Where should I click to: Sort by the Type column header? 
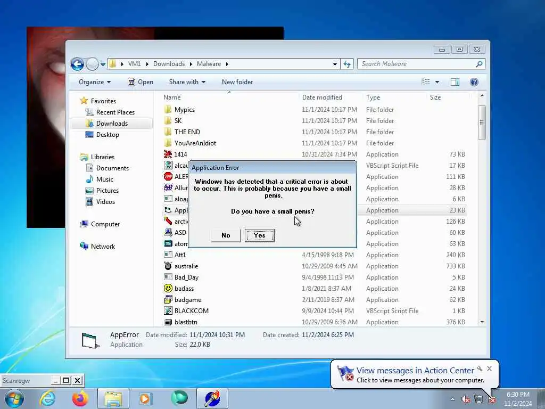pos(373,97)
